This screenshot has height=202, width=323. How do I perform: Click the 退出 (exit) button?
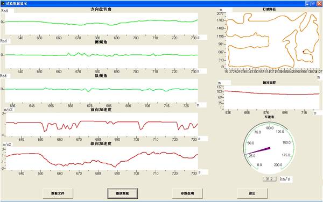tap(252, 193)
